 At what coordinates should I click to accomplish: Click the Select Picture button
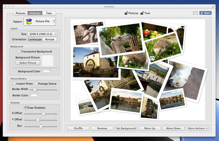[x=28, y=63]
